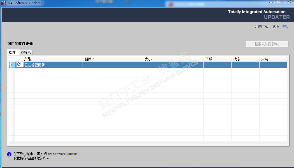This screenshot has width=294, height=168.
Task: Click the row selector arrow beside 正在检查更新
Action: pyautogui.click(x=11, y=65)
